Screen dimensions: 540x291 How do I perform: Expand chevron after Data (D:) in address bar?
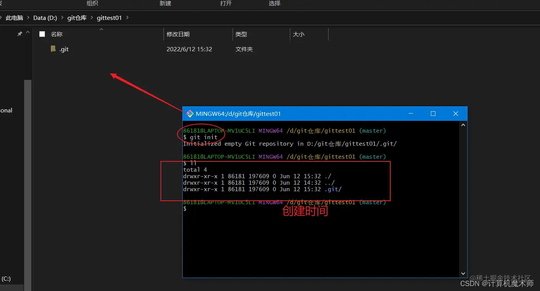(62, 18)
